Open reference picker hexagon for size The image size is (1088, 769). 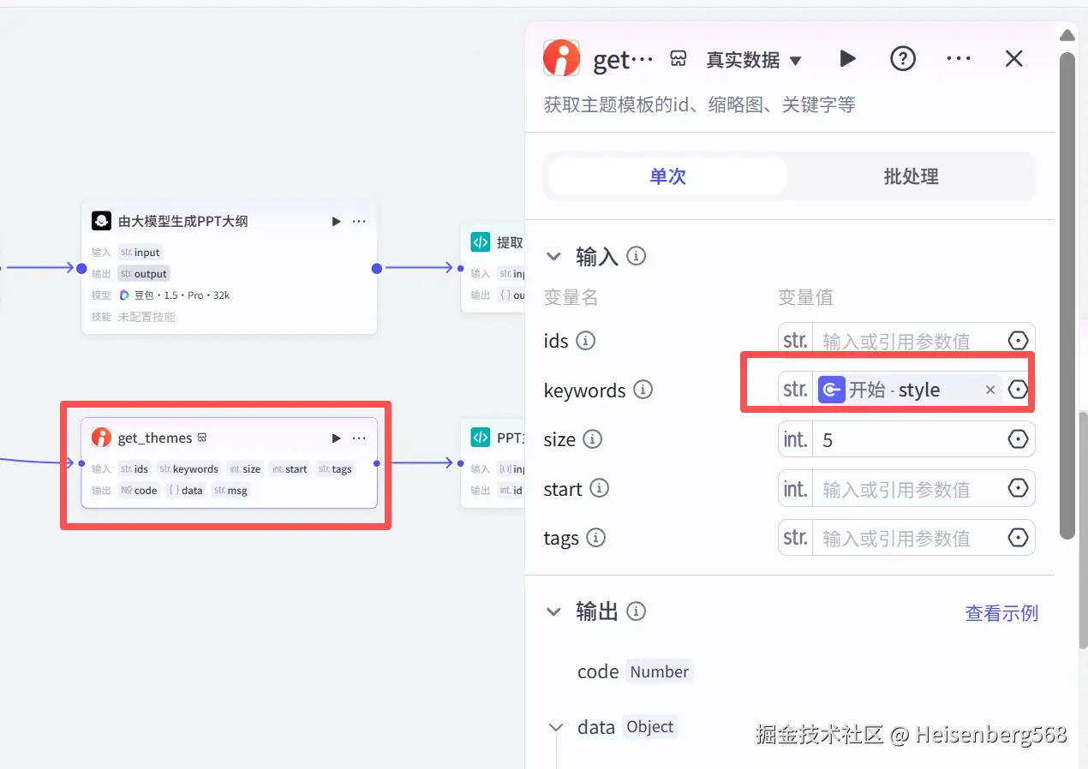(x=1018, y=439)
